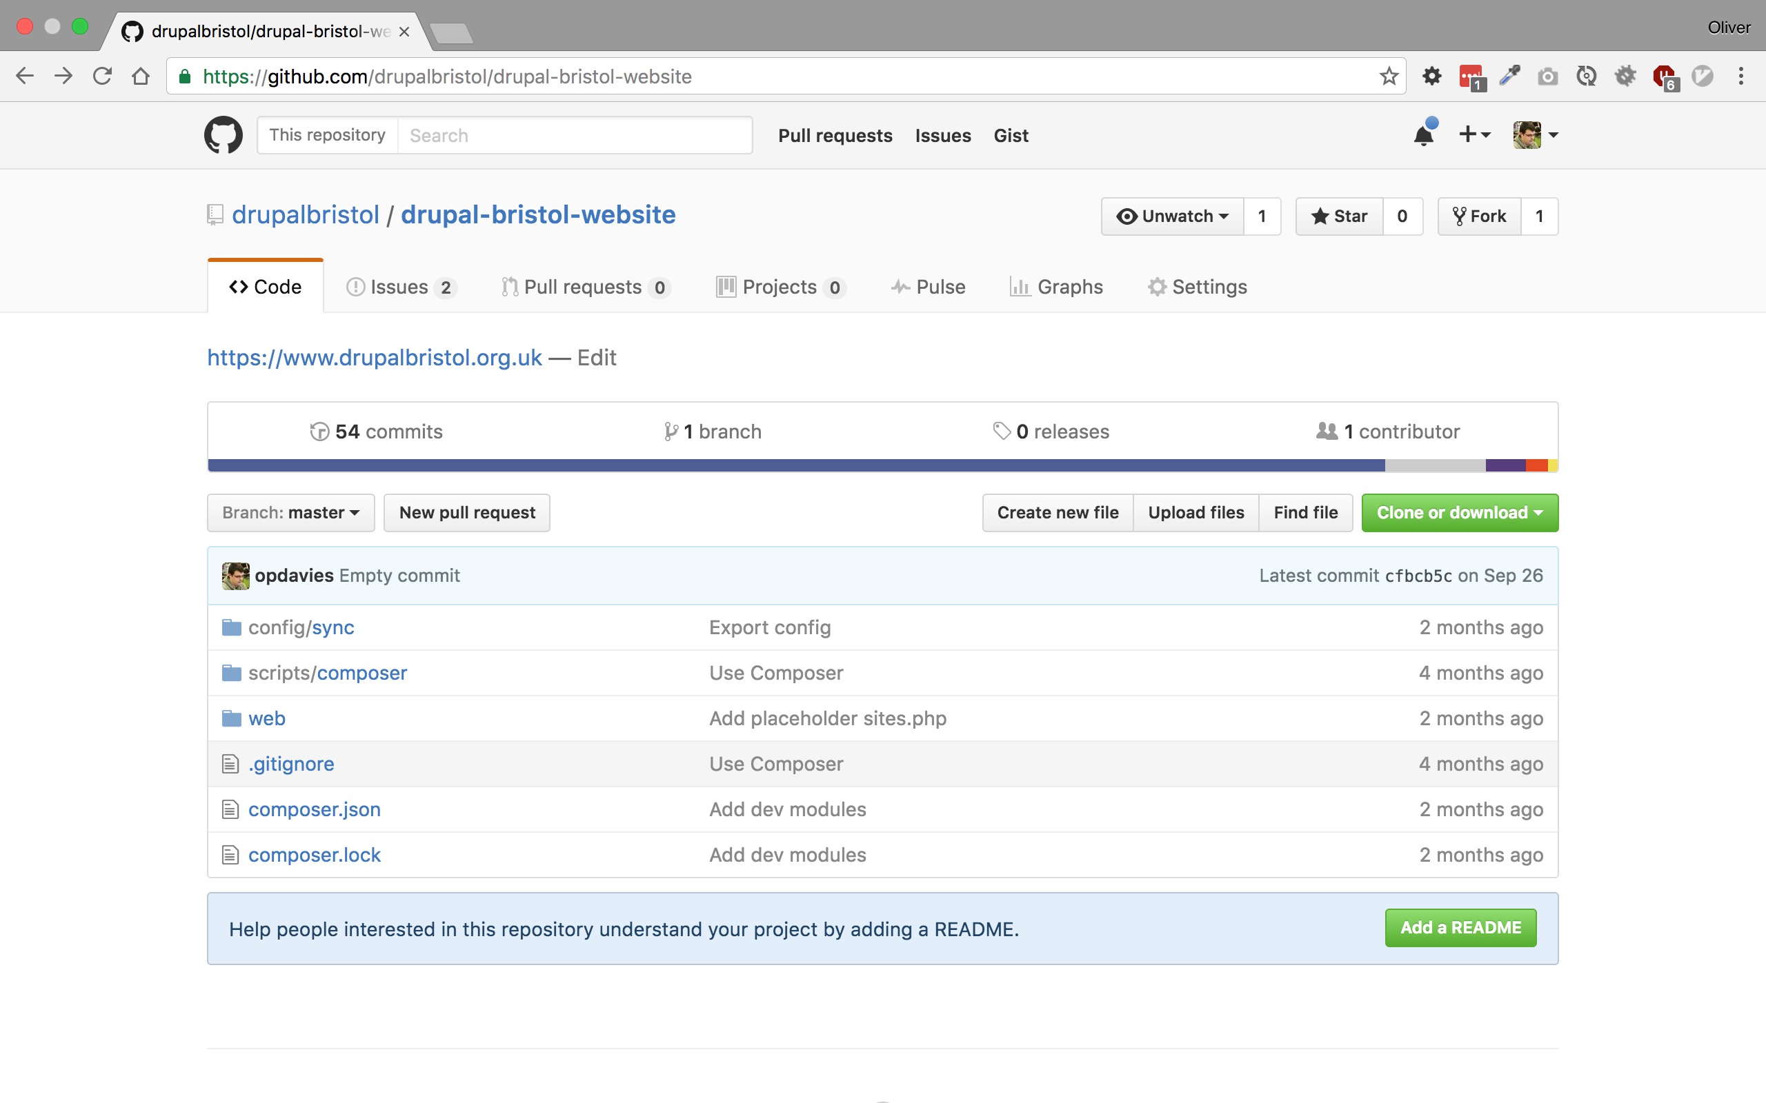Open the Chrome three-dot menu
This screenshot has width=1766, height=1103.
[1740, 77]
